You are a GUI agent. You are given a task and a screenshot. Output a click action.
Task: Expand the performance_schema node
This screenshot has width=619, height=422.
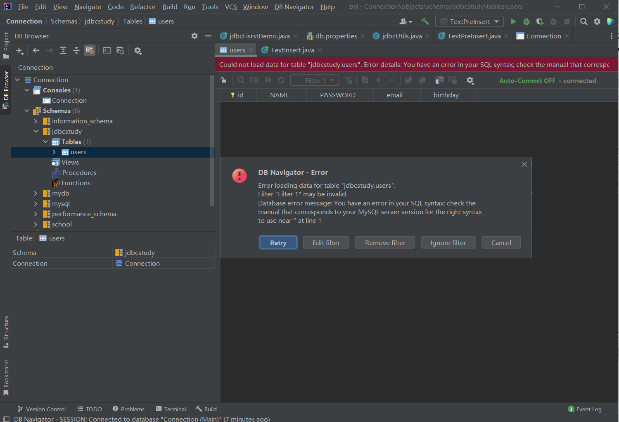(x=36, y=214)
